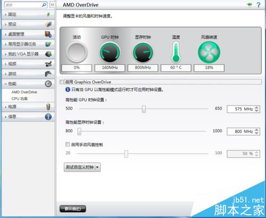
Task: Expand the 预设 section
Action: pyautogui.click(x=5, y=24)
